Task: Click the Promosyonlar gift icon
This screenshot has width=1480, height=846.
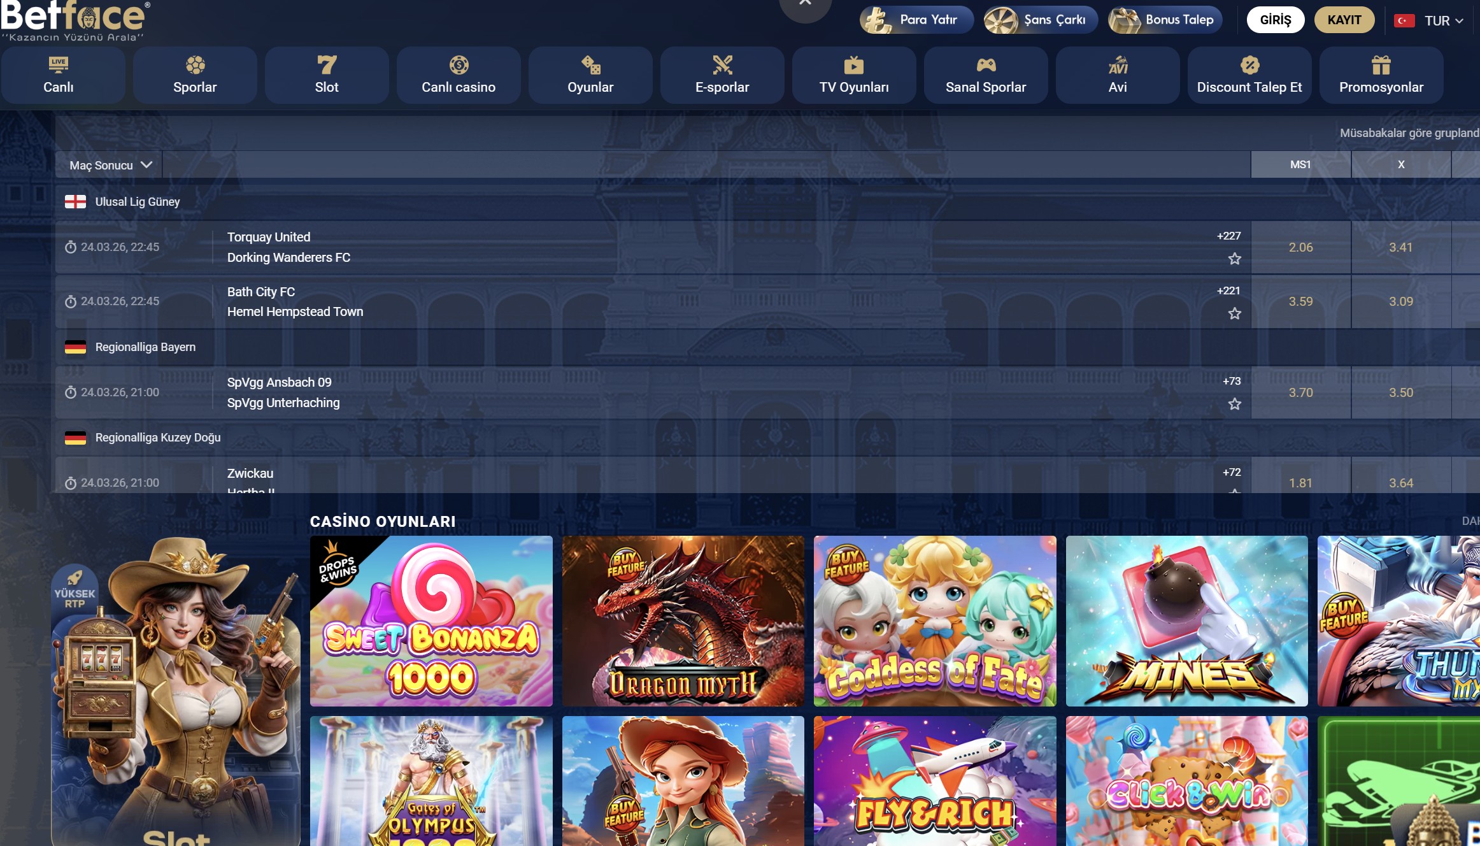Action: click(1381, 64)
